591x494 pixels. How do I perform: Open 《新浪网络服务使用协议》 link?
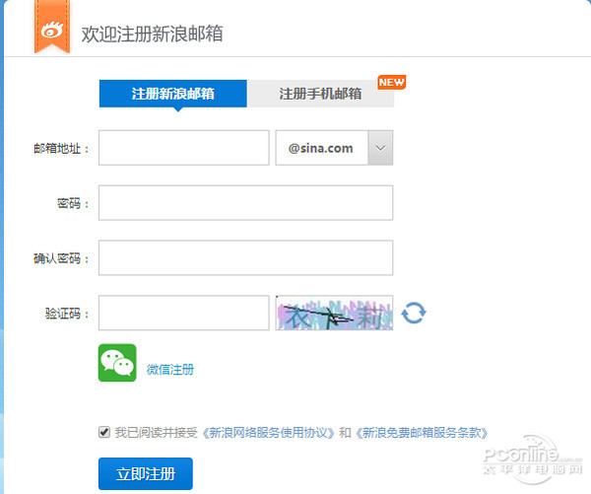(268, 433)
